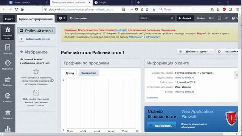Switch to Google browser tab
The height and width of the screenshot is (136, 242).
(113, 3)
